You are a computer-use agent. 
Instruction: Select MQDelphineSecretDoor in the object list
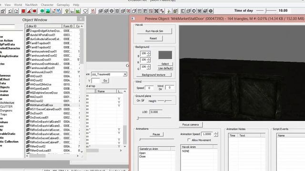[x=44, y=93]
